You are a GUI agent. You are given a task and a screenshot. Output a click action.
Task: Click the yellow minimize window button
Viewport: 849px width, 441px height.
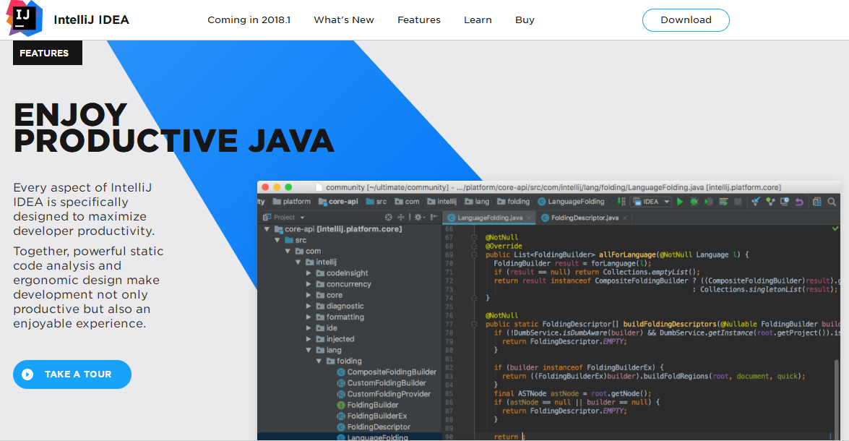[277, 187]
